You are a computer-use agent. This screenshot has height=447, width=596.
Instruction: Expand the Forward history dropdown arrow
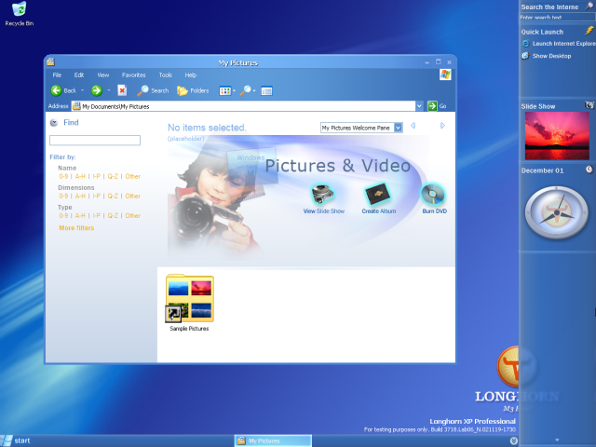[109, 90]
